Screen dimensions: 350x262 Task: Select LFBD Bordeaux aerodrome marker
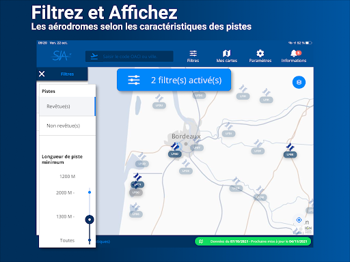point(175,154)
